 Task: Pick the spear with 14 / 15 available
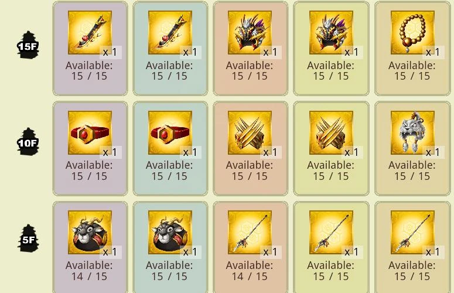tap(250, 233)
